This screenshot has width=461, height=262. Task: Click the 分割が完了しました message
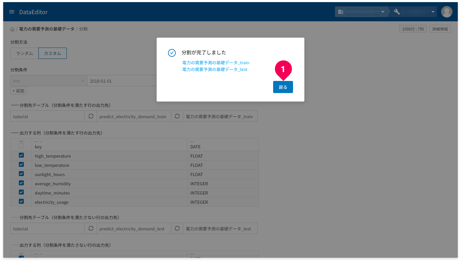click(x=204, y=53)
